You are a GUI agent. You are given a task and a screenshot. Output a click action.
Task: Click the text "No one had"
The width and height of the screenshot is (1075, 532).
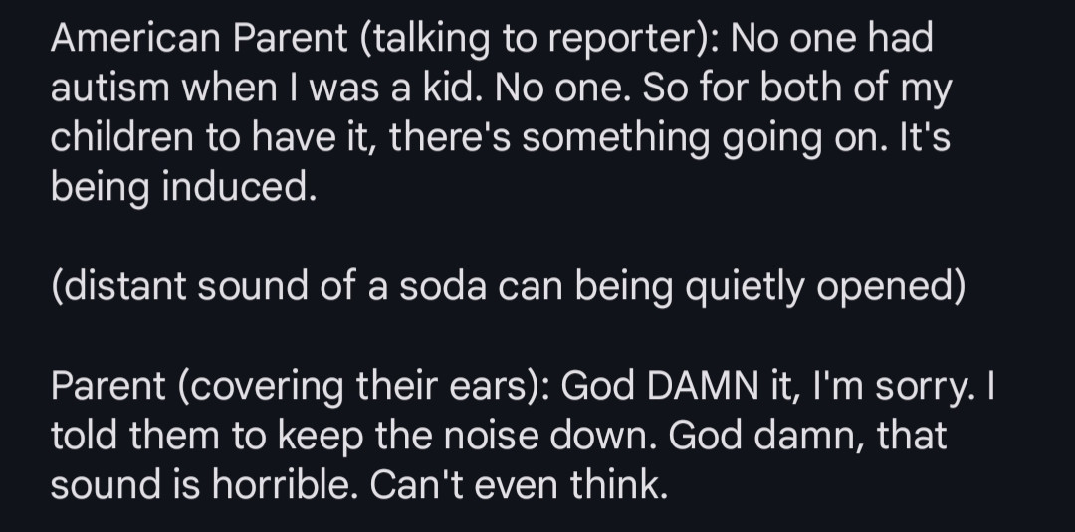(831, 37)
